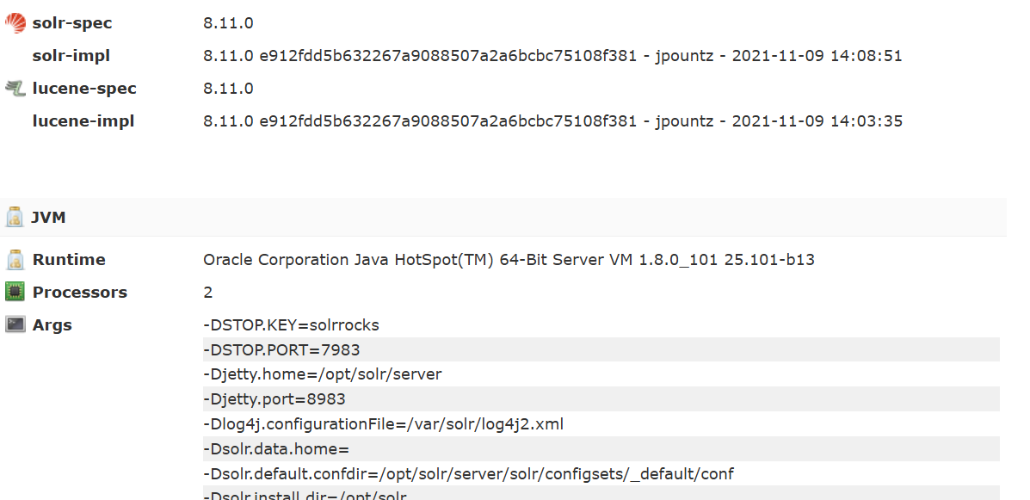Click the Solr logo icon beside solr-spec
The height and width of the screenshot is (500, 1030).
[x=15, y=23]
